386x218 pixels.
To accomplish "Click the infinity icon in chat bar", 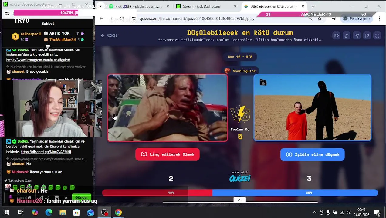I will (x=48, y=198).
